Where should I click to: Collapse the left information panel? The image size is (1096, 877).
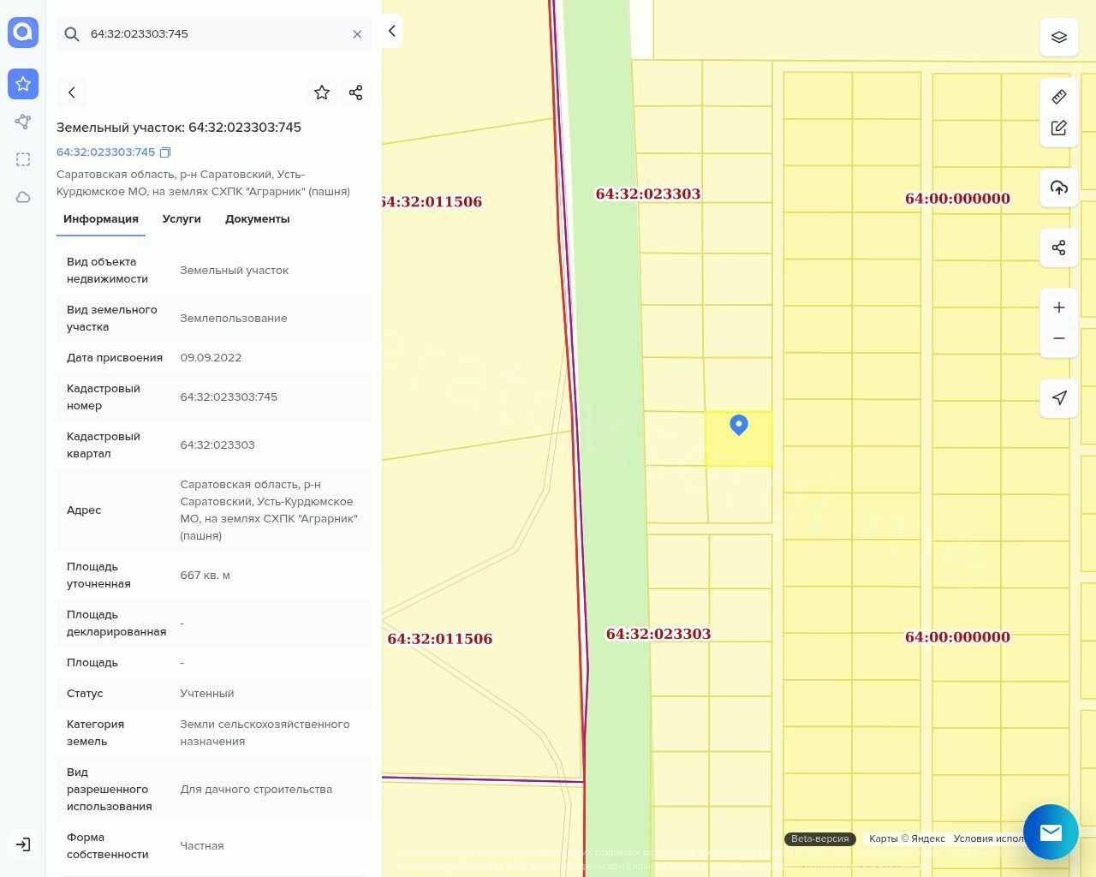click(x=391, y=31)
